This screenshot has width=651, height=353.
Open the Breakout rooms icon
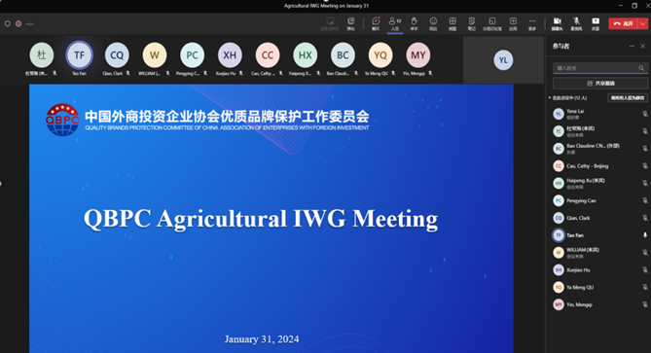(x=492, y=23)
